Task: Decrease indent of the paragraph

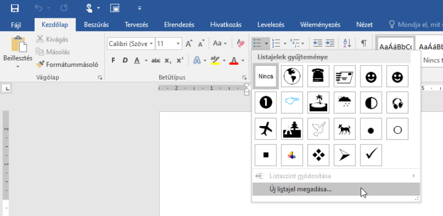Action: [318, 43]
